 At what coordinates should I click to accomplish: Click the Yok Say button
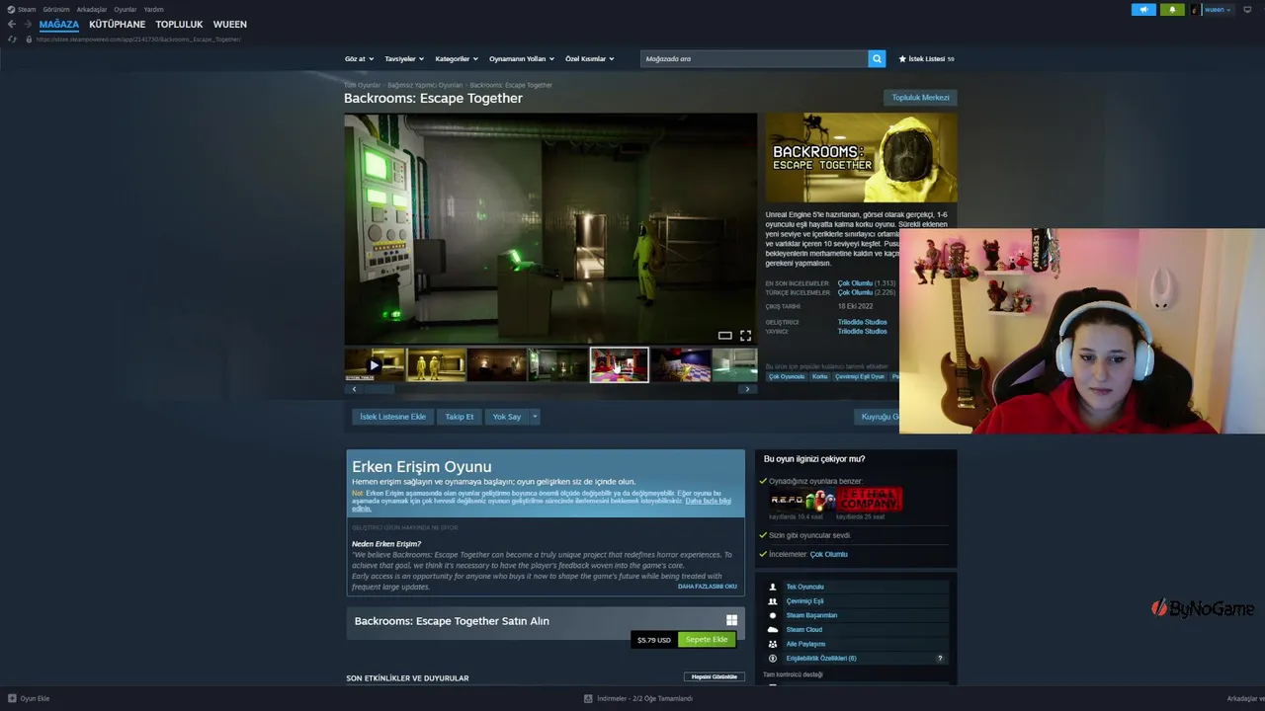click(x=507, y=417)
